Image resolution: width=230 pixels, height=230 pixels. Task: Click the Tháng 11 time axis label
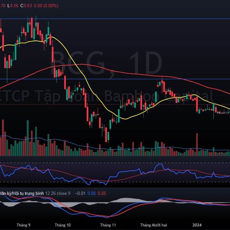coord(108,225)
